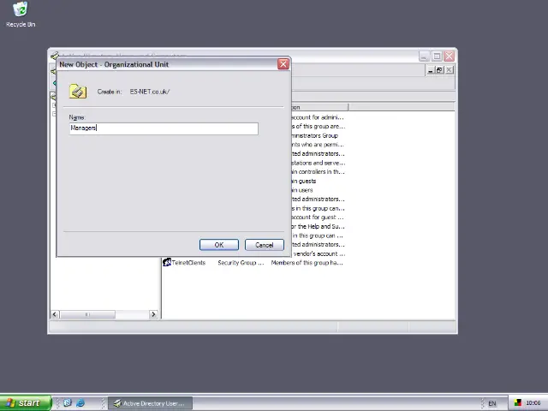Restore the inner MMC child window
Image resolution: width=548 pixels, height=411 pixels.
[x=439, y=70]
